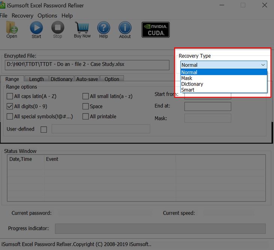Click the Help question mark icon
The image size is (274, 250).
click(103, 28)
